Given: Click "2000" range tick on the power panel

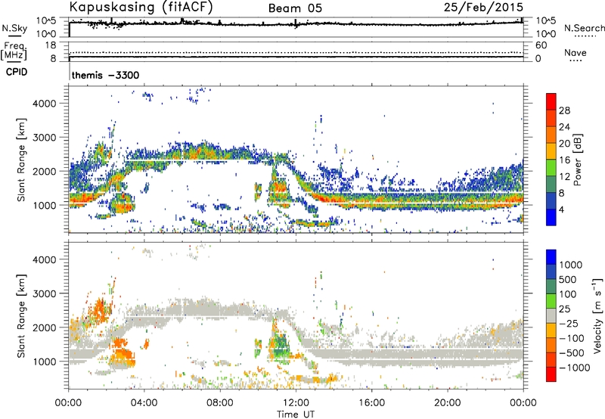Looking at the screenshot, I should [x=45, y=171].
